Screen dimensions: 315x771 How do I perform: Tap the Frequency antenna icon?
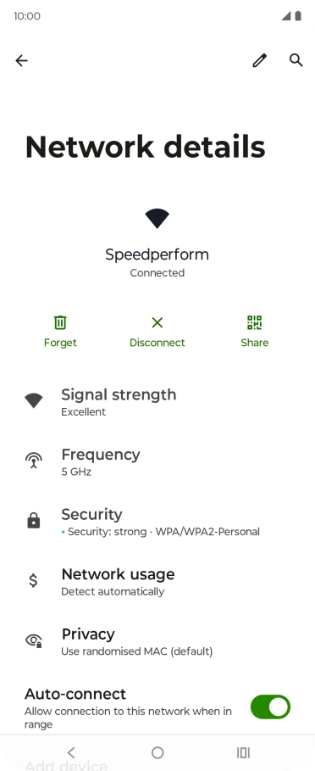[x=33, y=461]
